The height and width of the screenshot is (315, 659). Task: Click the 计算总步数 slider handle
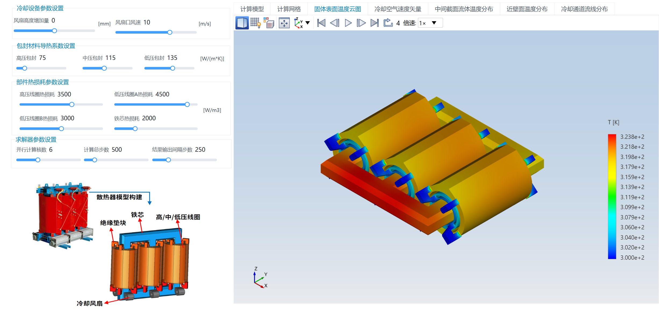[95, 160]
